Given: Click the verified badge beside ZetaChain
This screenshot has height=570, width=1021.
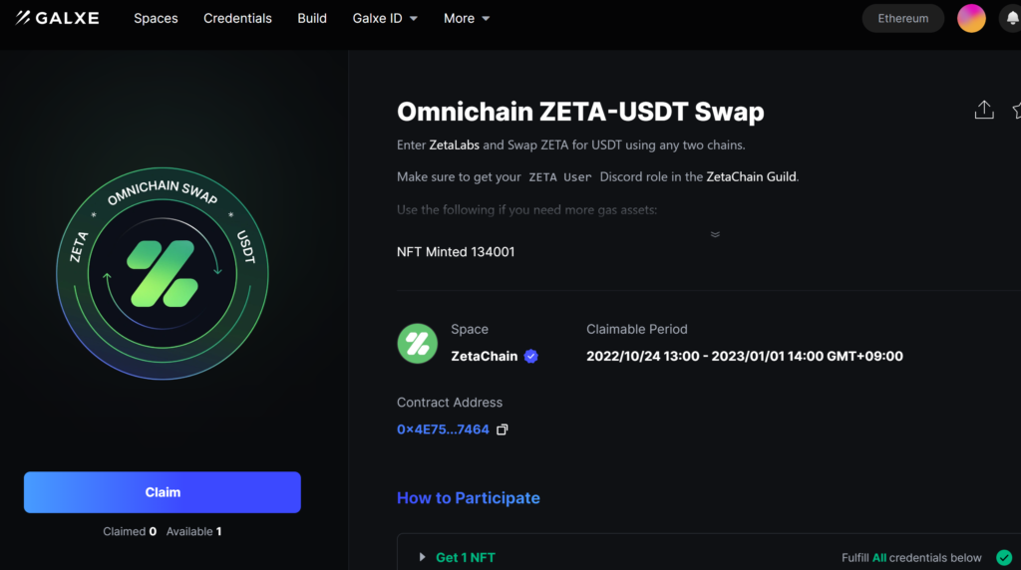Looking at the screenshot, I should tap(531, 356).
